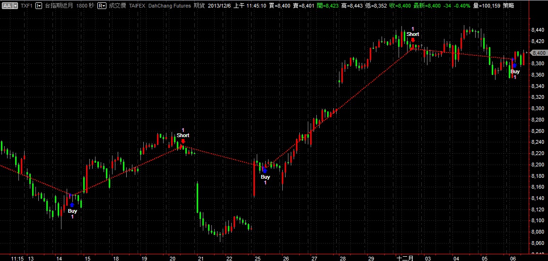Click the 期貨 category label

click(x=199, y=6)
